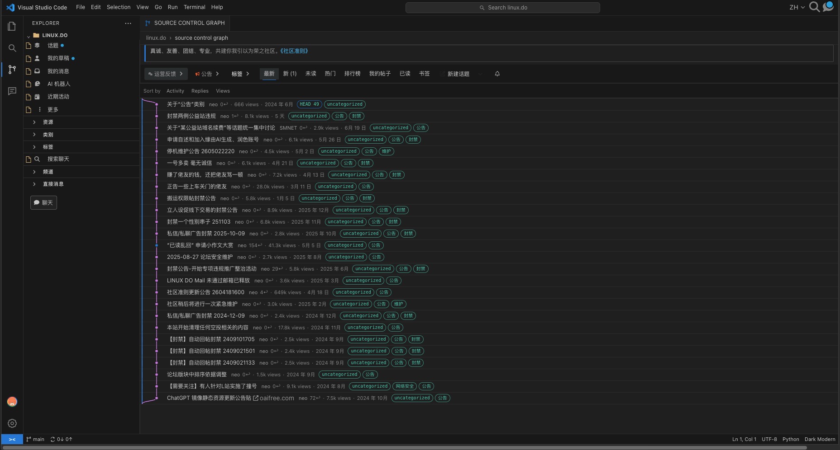
Task: Open Explorer more actions ellipsis
Action: coord(128,23)
